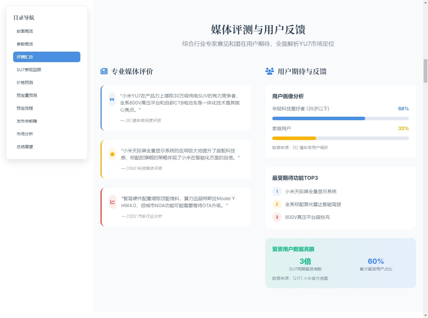Click the citation [104] 科技媒体评测
This screenshot has width=428, height=318.
click(x=141, y=168)
